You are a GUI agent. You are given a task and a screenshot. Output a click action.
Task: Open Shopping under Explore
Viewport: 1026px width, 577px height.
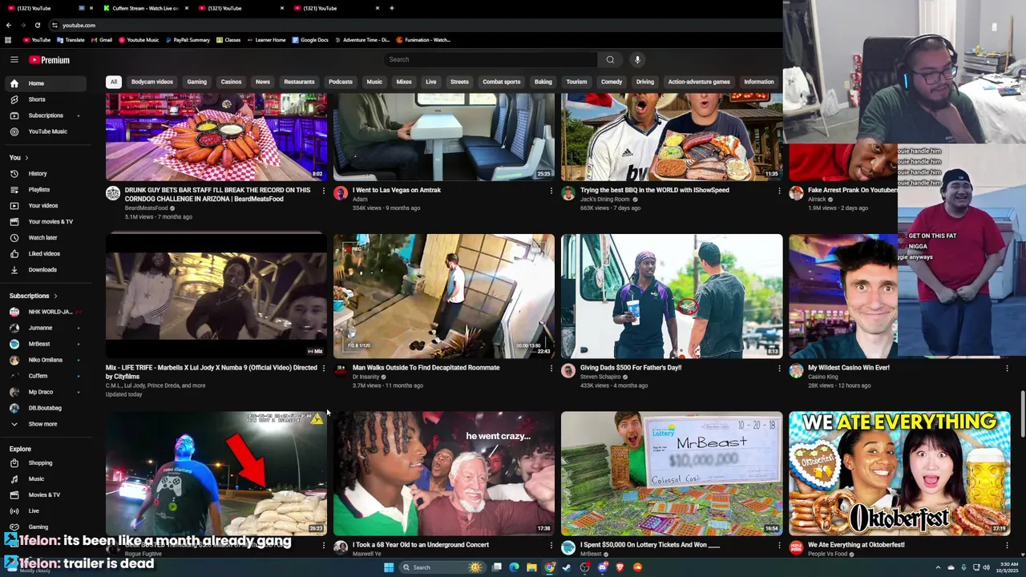pos(45,463)
